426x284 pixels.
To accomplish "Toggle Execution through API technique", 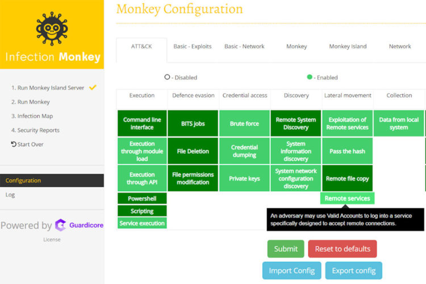I will [x=142, y=178].
